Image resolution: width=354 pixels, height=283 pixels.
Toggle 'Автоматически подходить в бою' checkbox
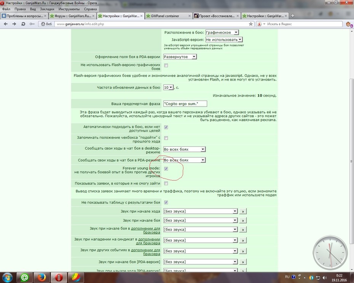[x=166, y=127]
